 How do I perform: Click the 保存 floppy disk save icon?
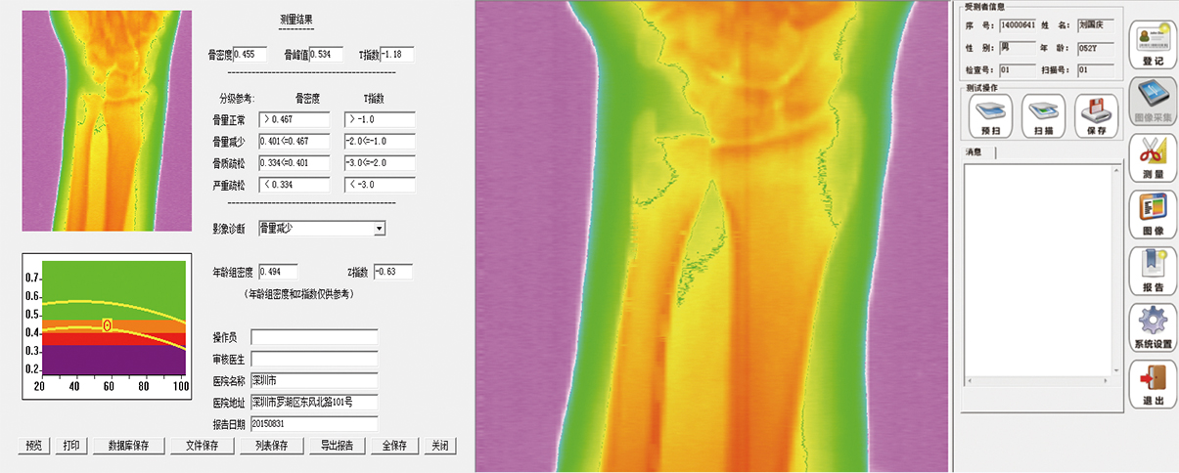point(1095,115)
